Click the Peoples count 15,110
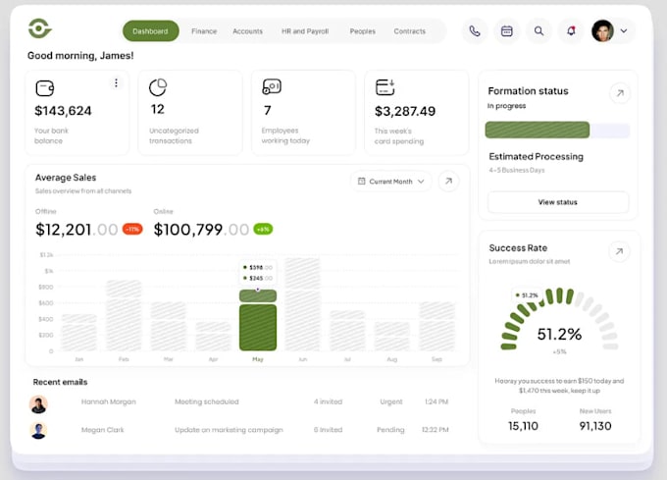This screenshot has height=480, width=667. (523, 426)
